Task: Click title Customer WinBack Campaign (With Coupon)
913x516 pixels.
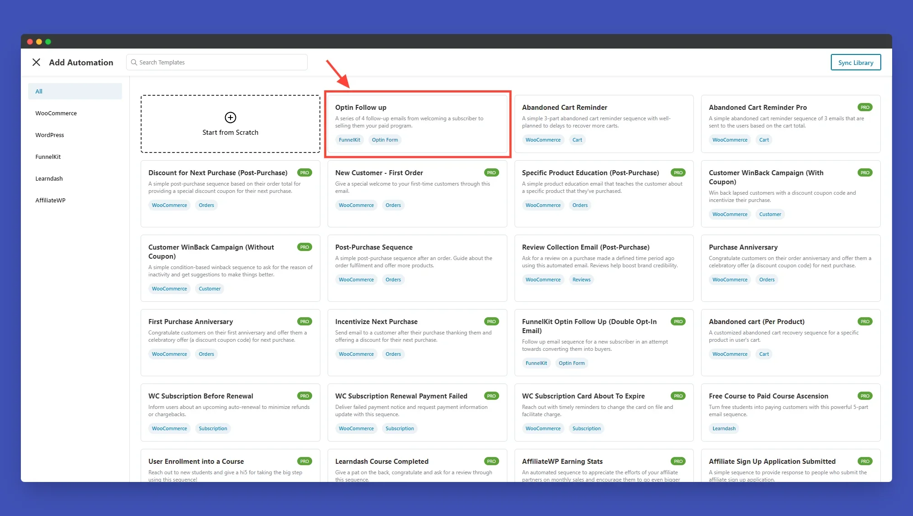Action: [766, 177]
